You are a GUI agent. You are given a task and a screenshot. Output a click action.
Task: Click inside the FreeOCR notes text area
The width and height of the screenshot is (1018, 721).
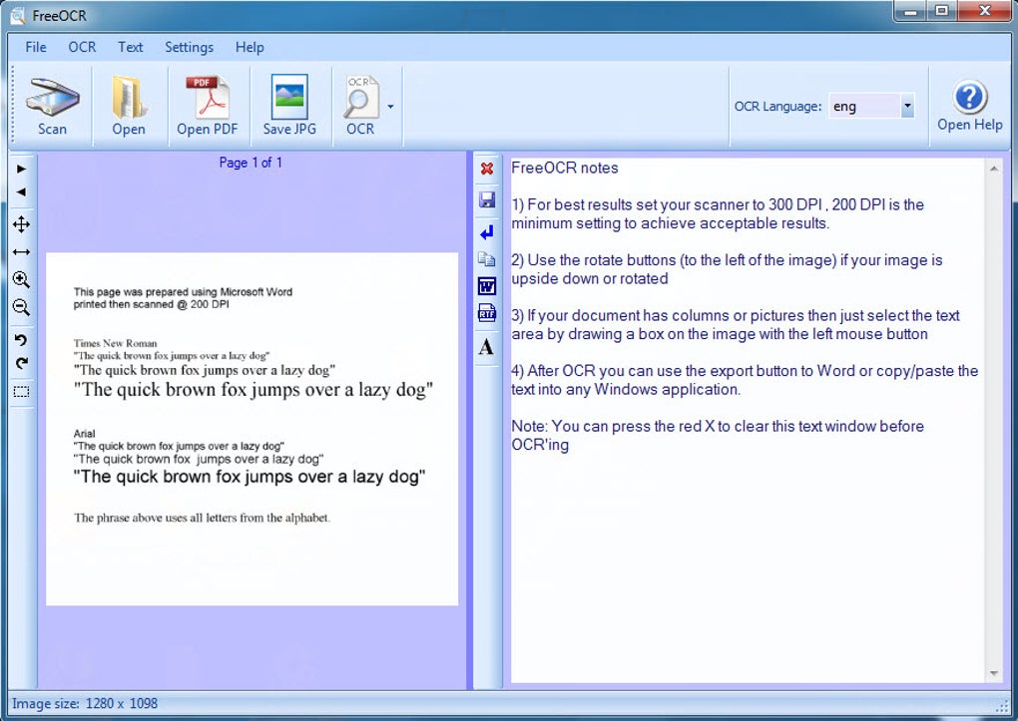pos(748,420)
